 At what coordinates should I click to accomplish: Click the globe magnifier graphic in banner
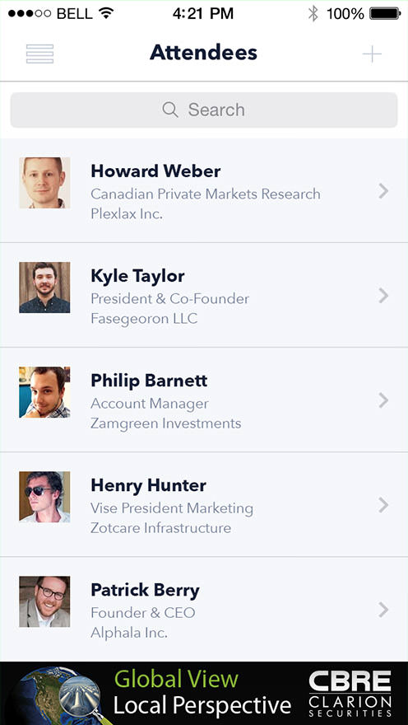pos(58,695)
